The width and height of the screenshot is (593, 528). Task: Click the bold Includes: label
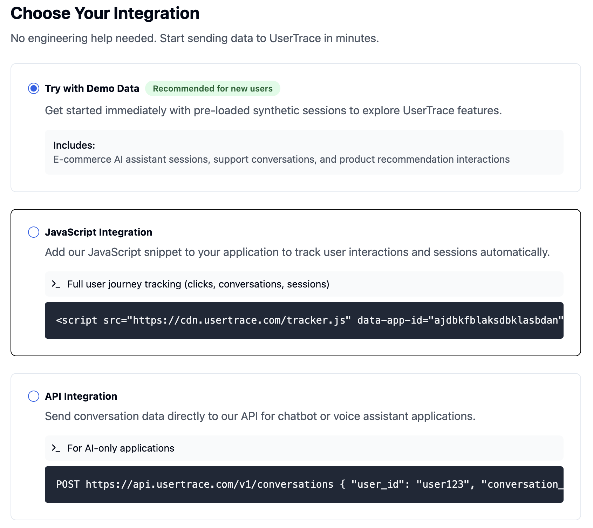pos(74,145)
